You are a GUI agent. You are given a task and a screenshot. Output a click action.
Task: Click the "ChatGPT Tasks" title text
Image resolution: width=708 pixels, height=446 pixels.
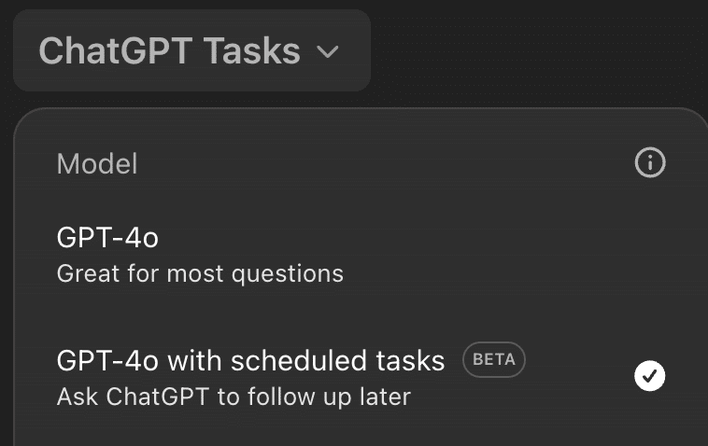click(169, 51)
